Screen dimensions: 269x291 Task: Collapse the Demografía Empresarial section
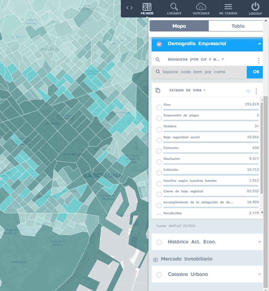pyautogui.click(x=259, y=44)
